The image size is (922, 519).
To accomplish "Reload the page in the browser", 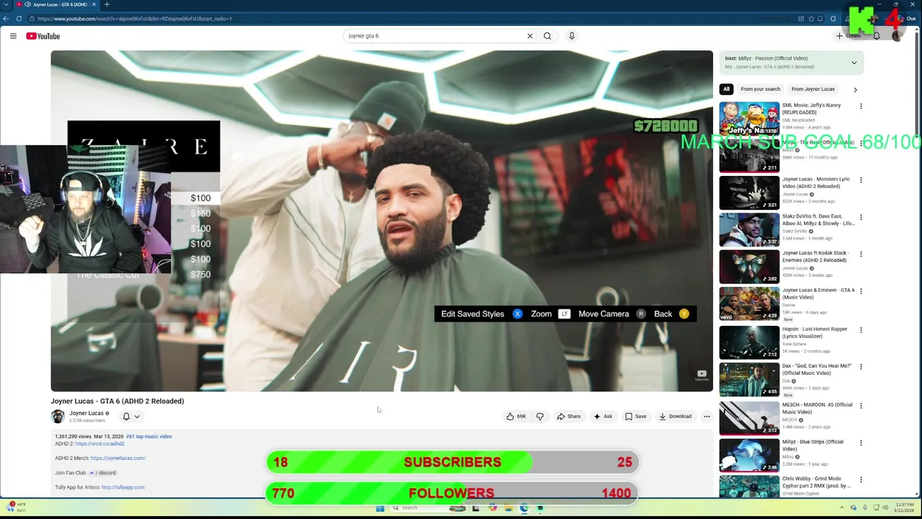I will click(19, 19).
